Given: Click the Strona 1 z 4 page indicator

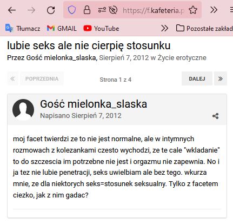Looking at the screenshot, I should tap(116, 80).
